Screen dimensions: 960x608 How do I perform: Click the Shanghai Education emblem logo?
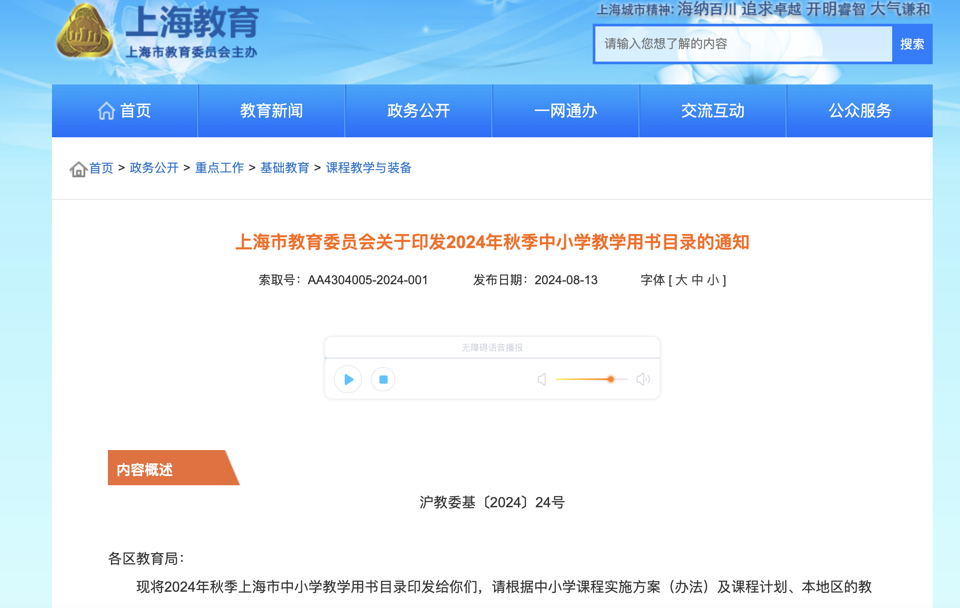(x=85, y=32)
